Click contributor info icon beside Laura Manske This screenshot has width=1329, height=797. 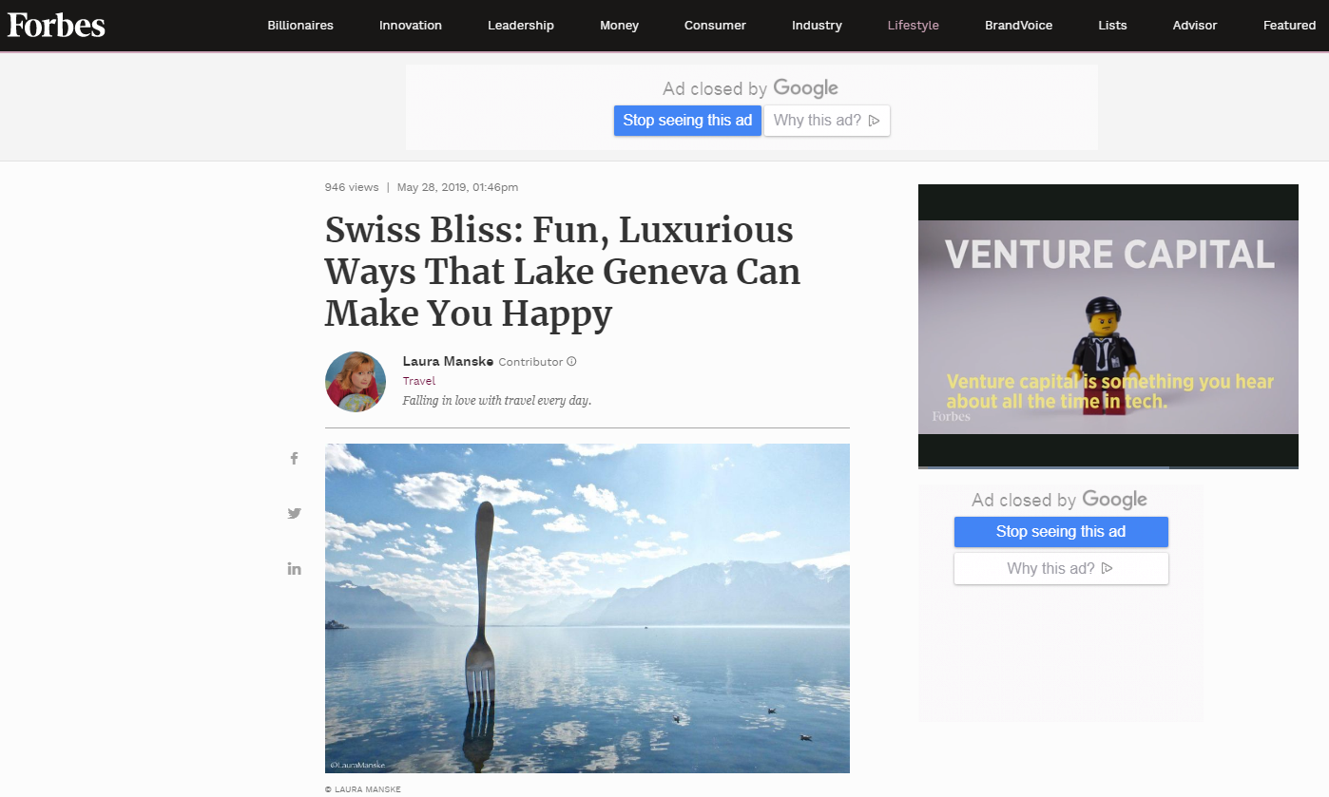(571, 361)
